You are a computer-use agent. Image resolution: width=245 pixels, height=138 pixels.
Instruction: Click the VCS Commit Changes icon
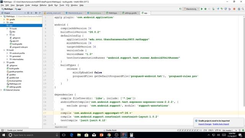222,9
